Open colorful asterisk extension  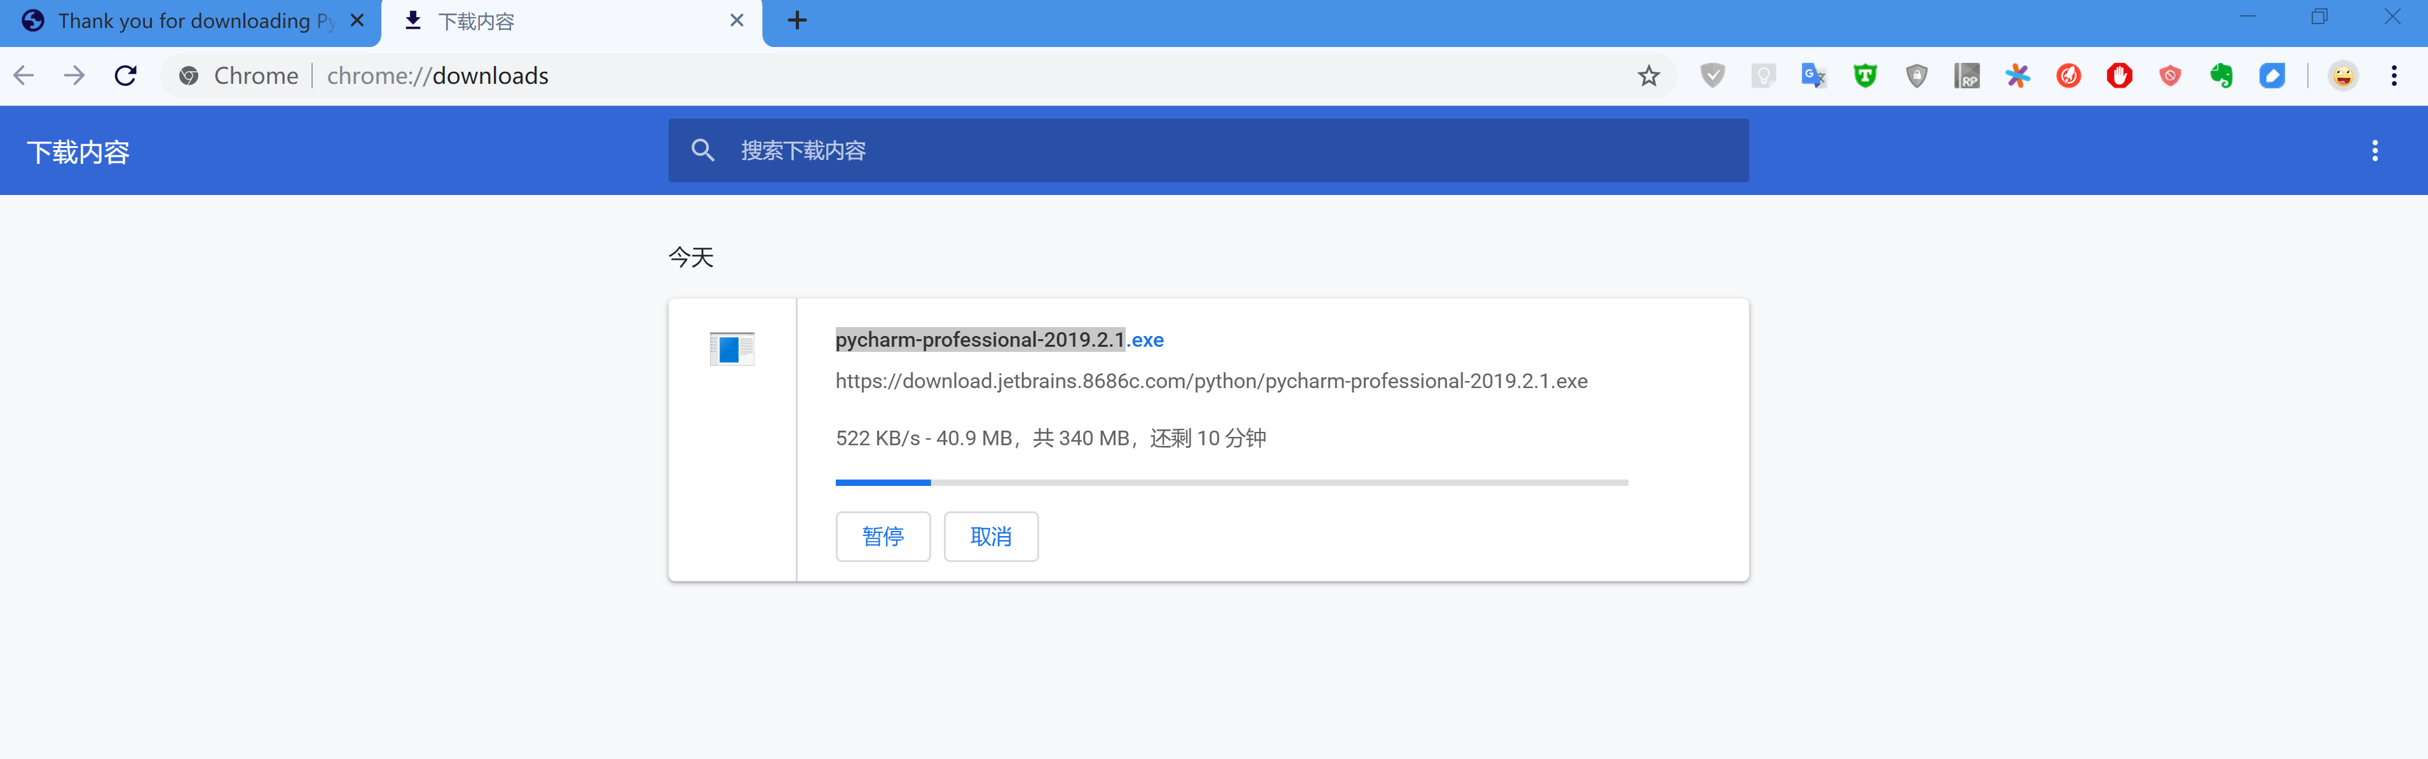tap(2018, 76)
